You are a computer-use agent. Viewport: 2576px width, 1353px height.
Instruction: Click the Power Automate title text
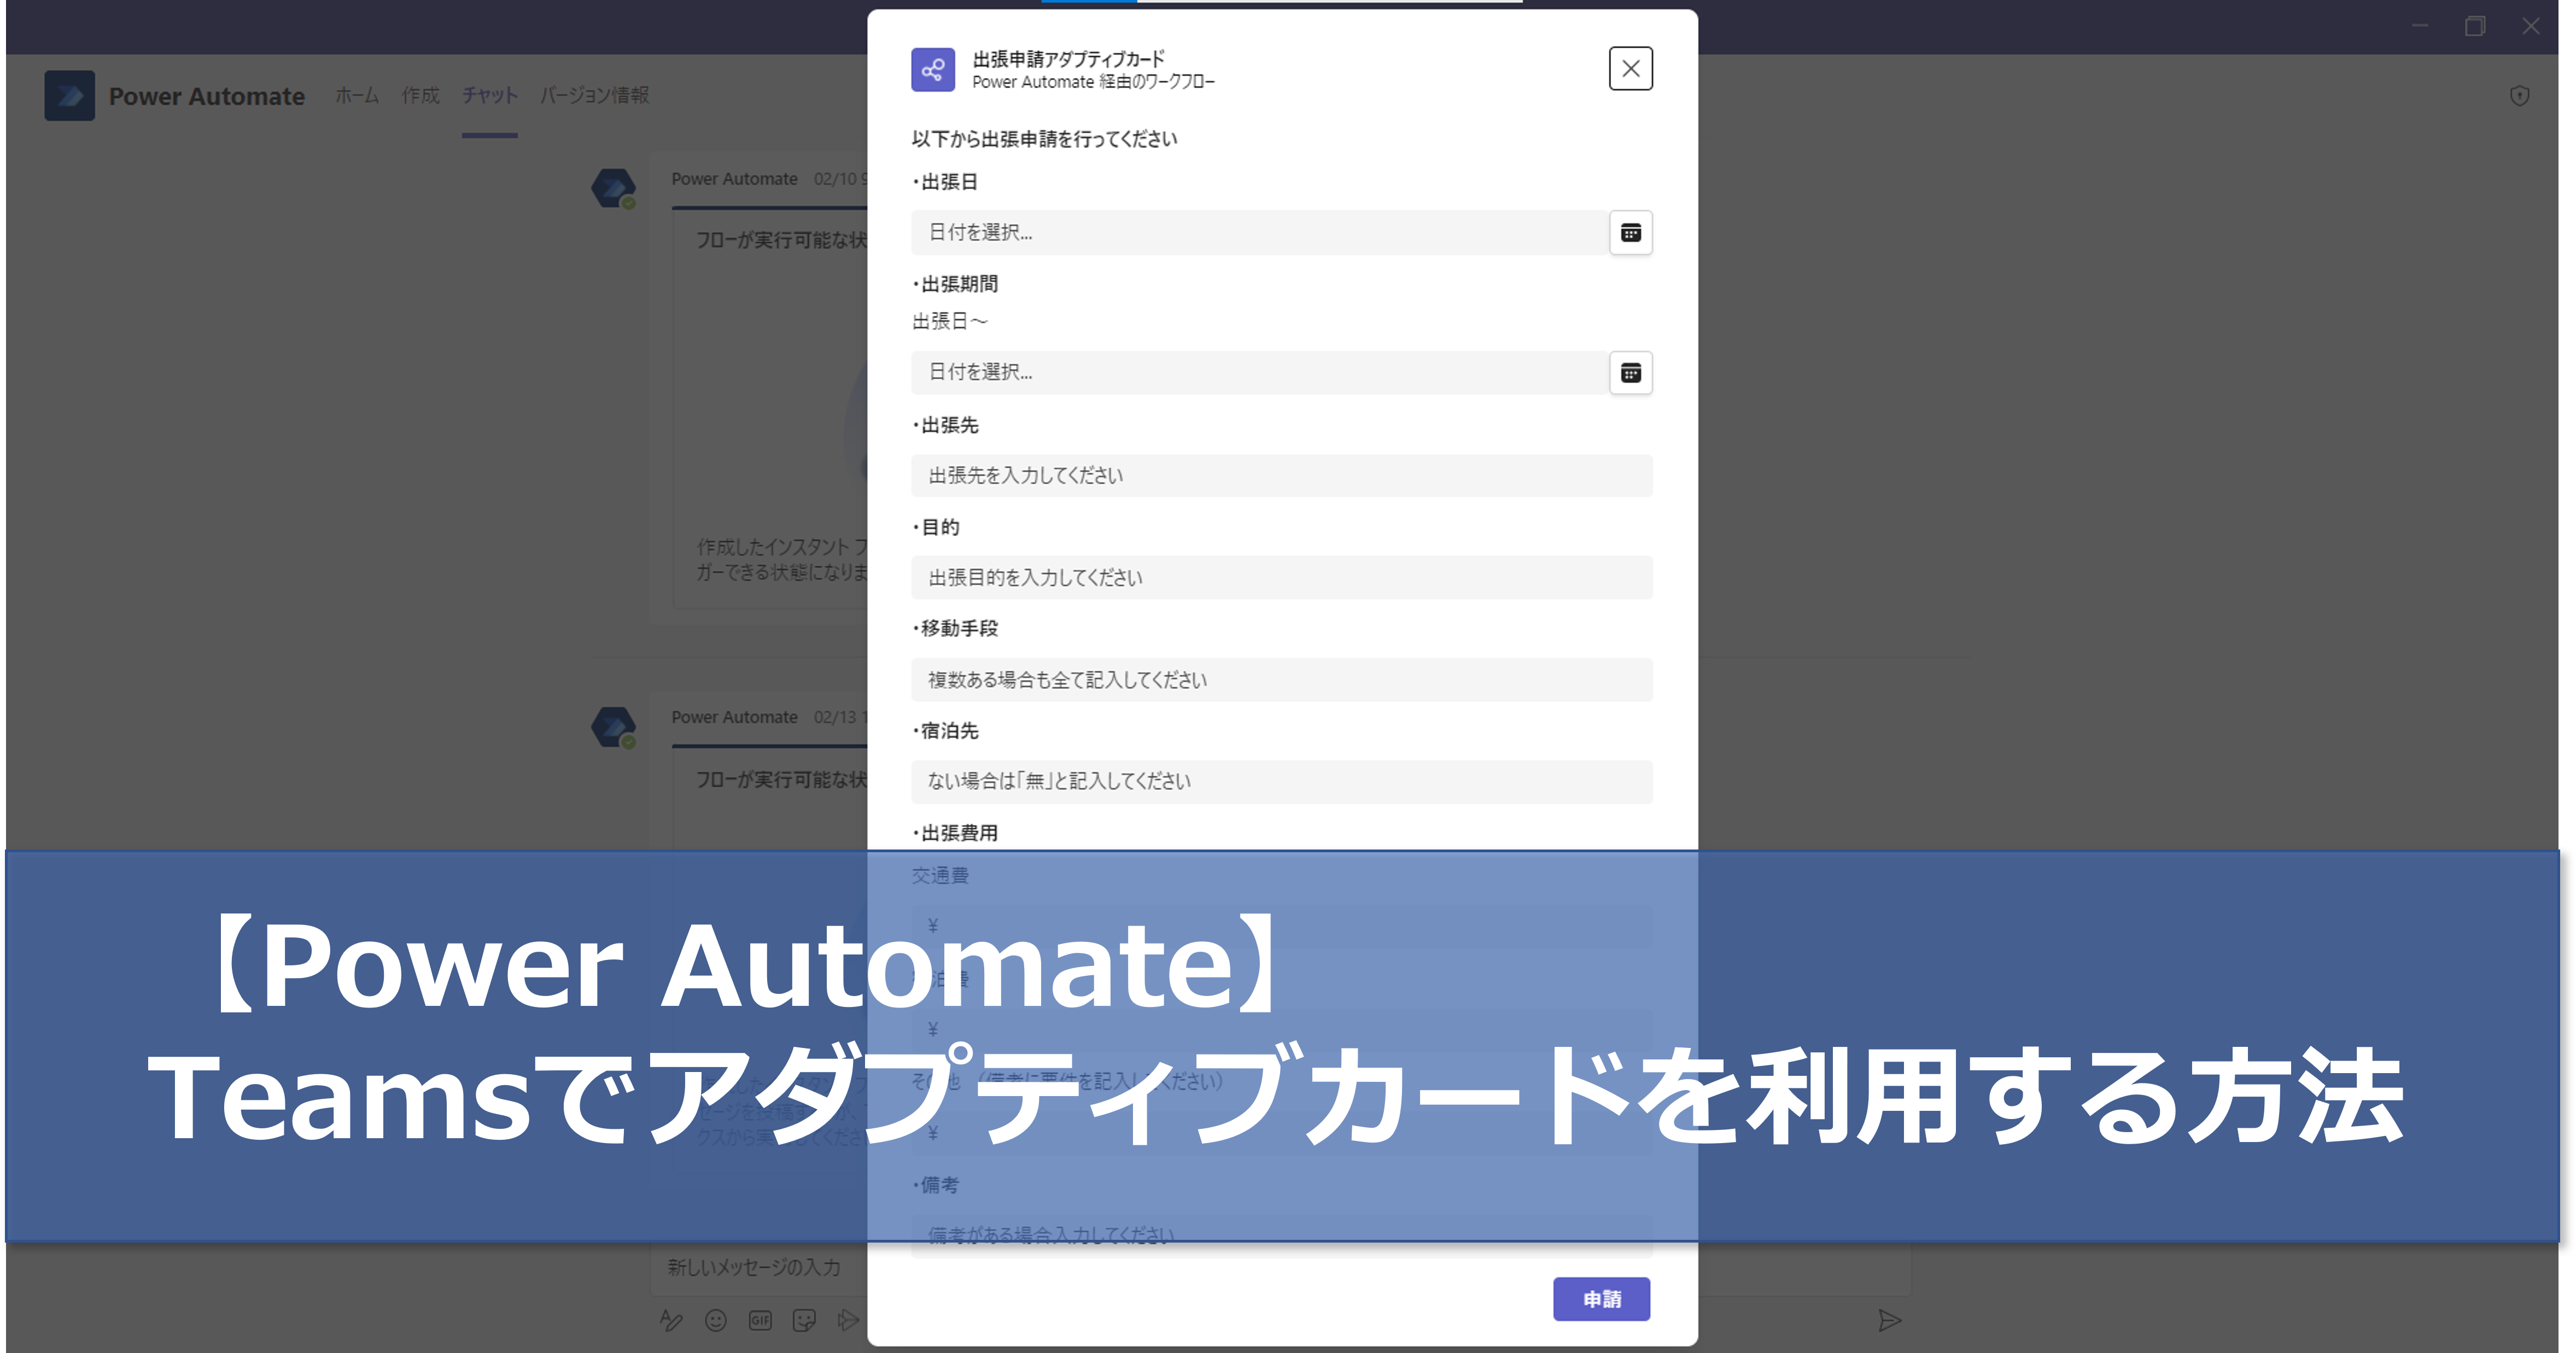[x=207, y=96]
